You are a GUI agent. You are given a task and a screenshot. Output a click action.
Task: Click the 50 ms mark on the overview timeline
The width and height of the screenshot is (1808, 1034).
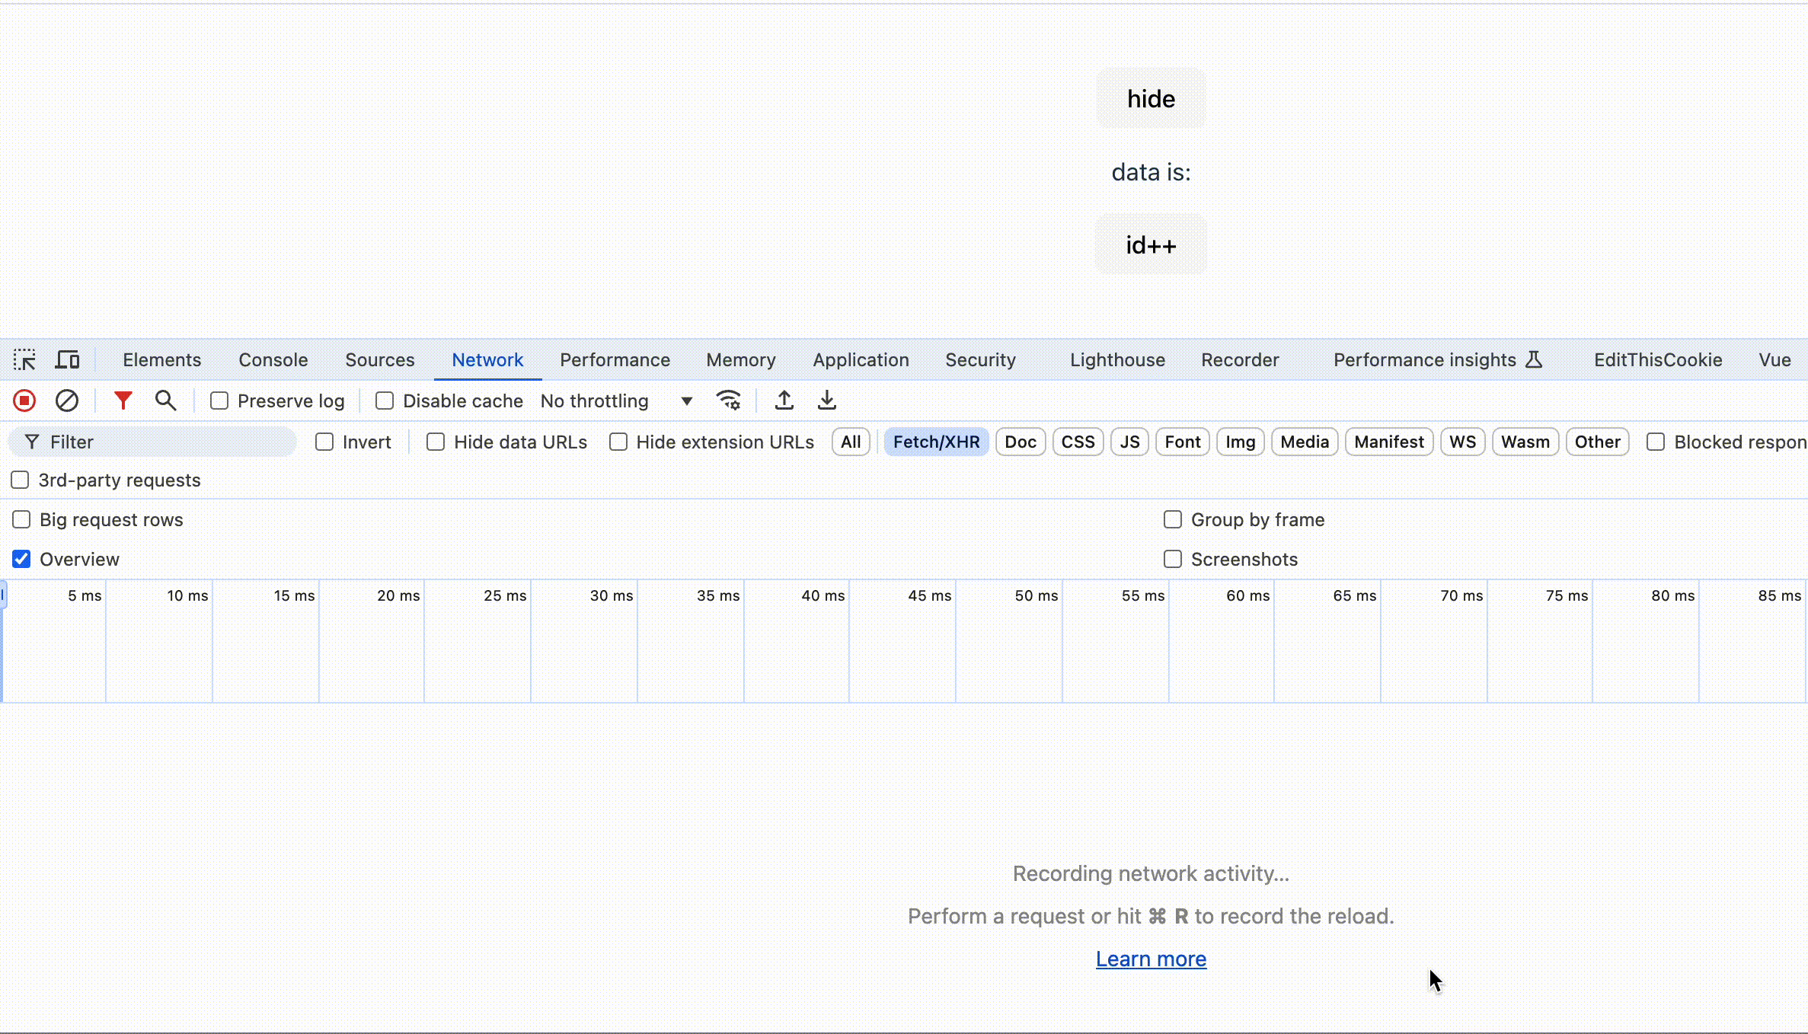(1036, 596)
